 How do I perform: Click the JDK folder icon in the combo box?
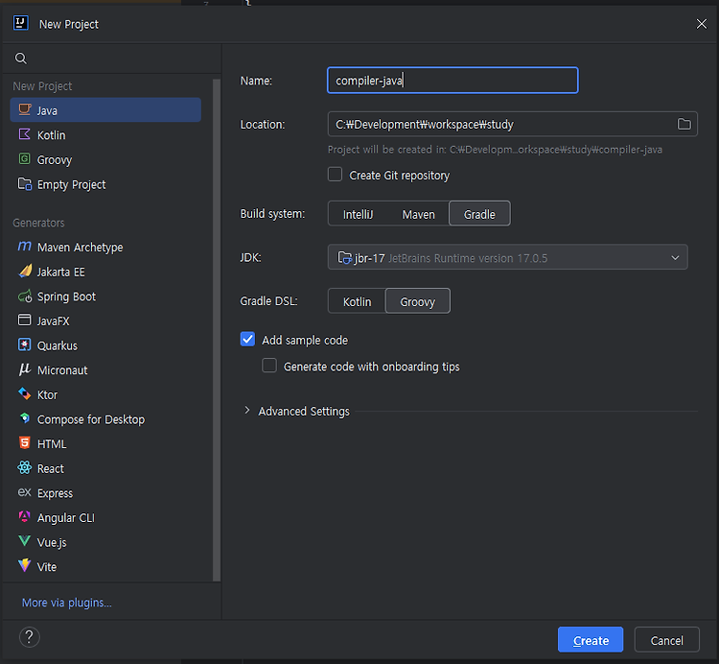(x=344, y=258)
